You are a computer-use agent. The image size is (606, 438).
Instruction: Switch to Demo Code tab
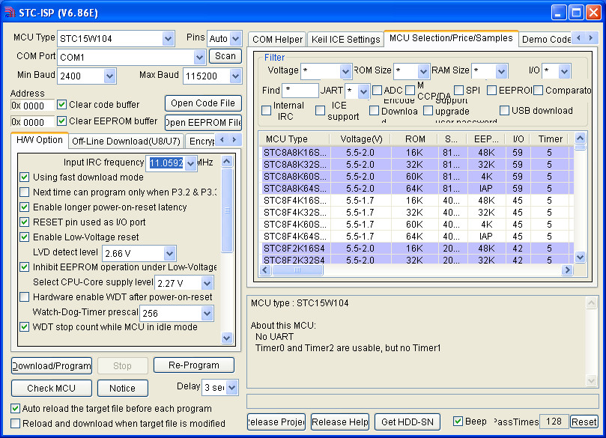coord(545,40)
